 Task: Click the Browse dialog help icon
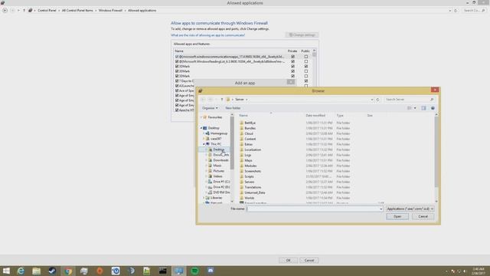(433, 108)
